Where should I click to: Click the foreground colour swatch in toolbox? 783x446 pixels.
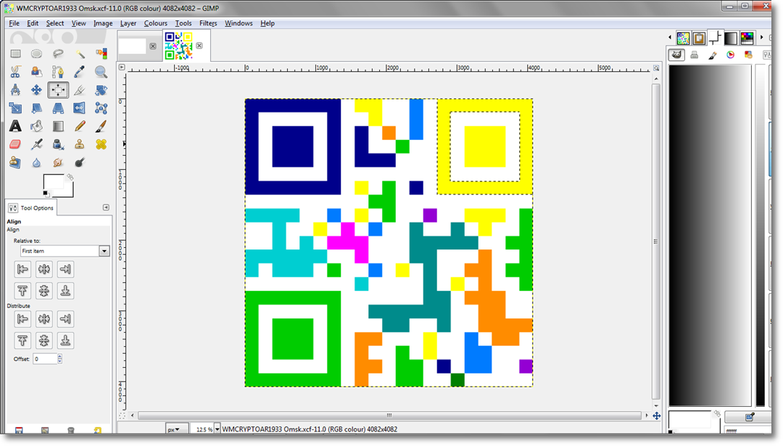[53, 182]
